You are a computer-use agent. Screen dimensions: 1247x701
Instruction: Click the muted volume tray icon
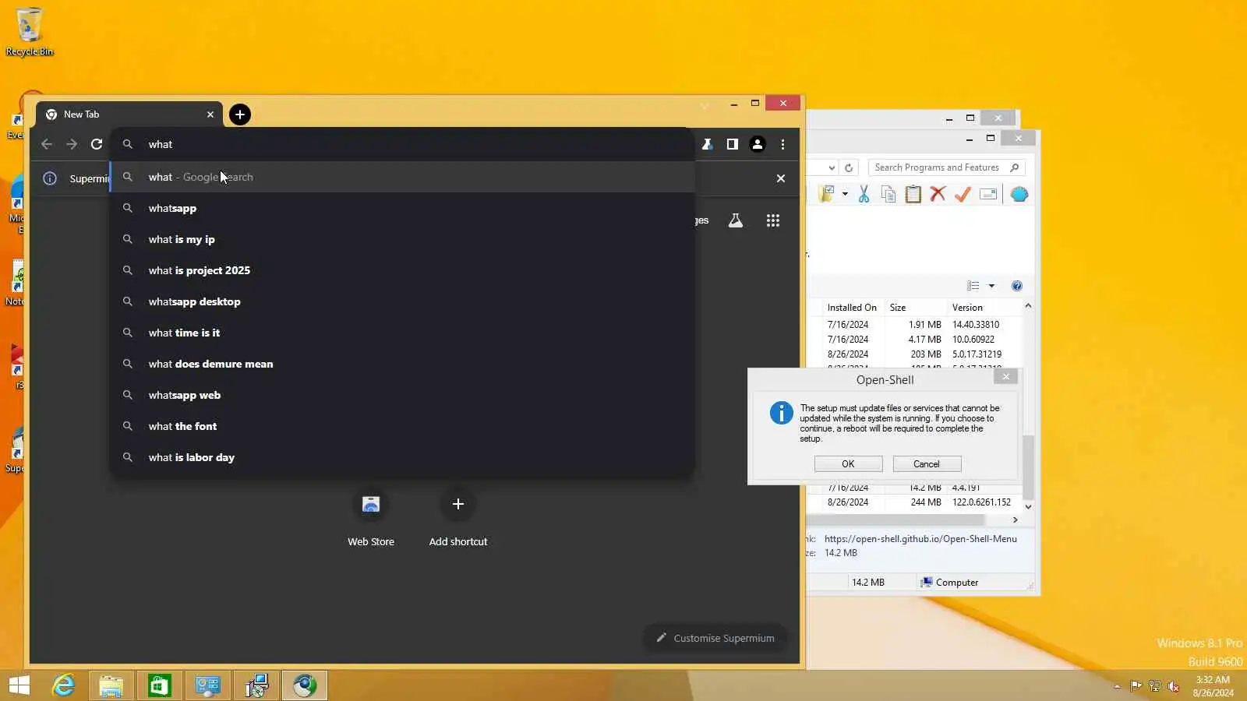coord(1174,686)
